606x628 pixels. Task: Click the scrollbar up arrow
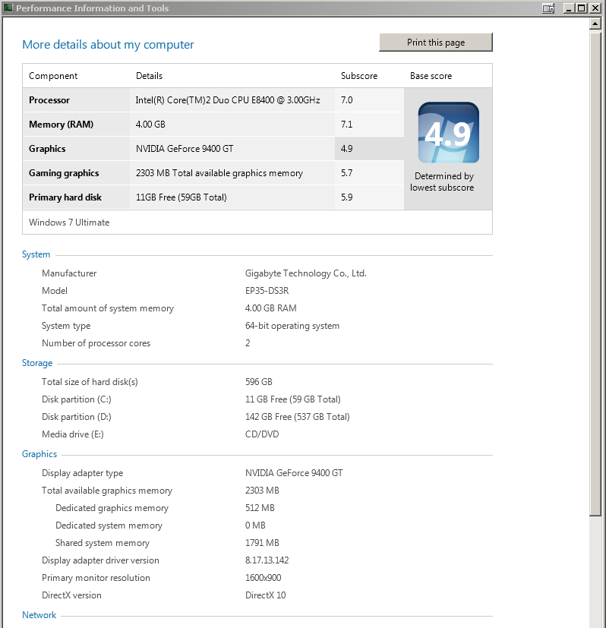595,24
